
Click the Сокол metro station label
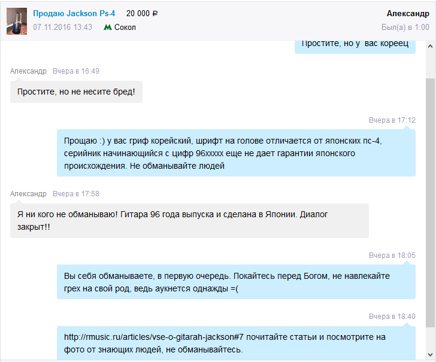(125, 28)
